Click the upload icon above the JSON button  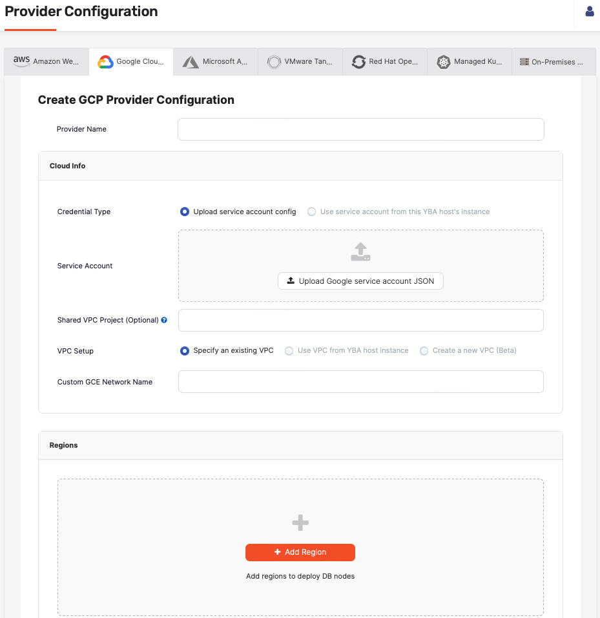click(x=360, y=252)
